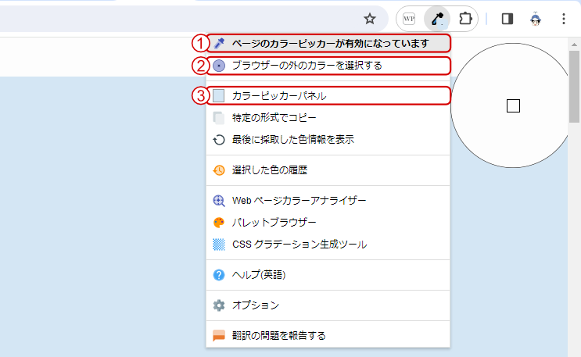Click the page scrollbar thumb
Viewport: 581px width, 357px height.
(574, 87)
